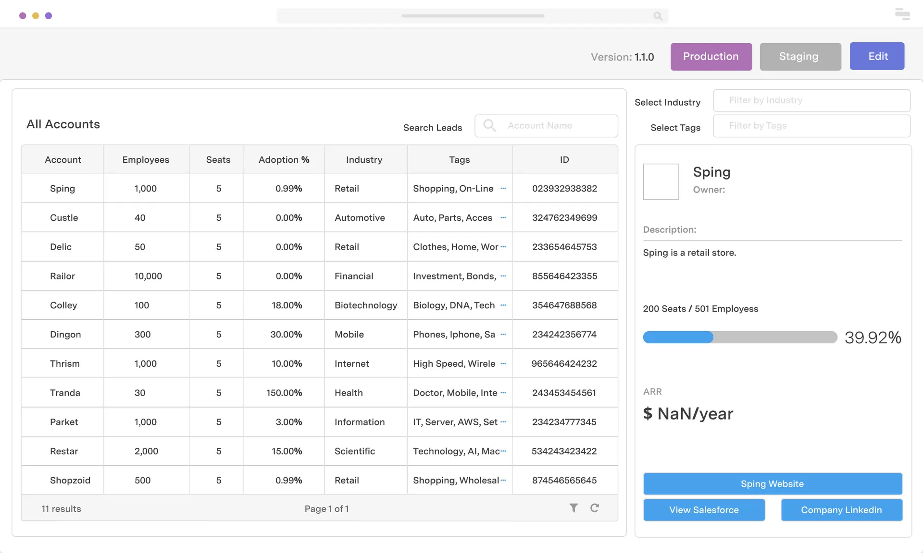Screen dimensions: 923x553
Task: Click the Industry column header
Action: coord(366,159)
